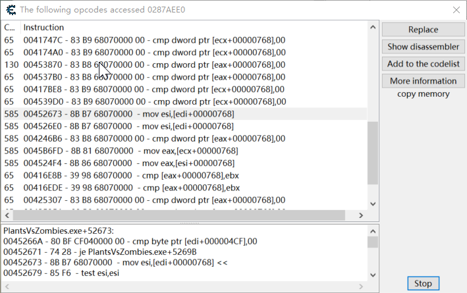This screenshot has width=467, height=293.
Task: Stop the opcode access monitoring
Action: (x=423, y=283)
